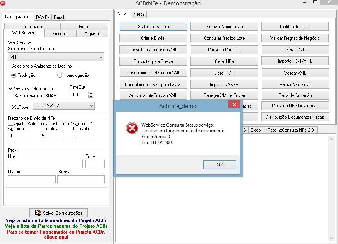This screenshot has width=338, height=244.
Task: Select the Homologação environment option
Action: coord(60,75)
